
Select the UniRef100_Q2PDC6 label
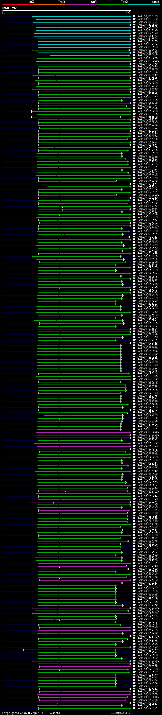[x=145, y=357]
